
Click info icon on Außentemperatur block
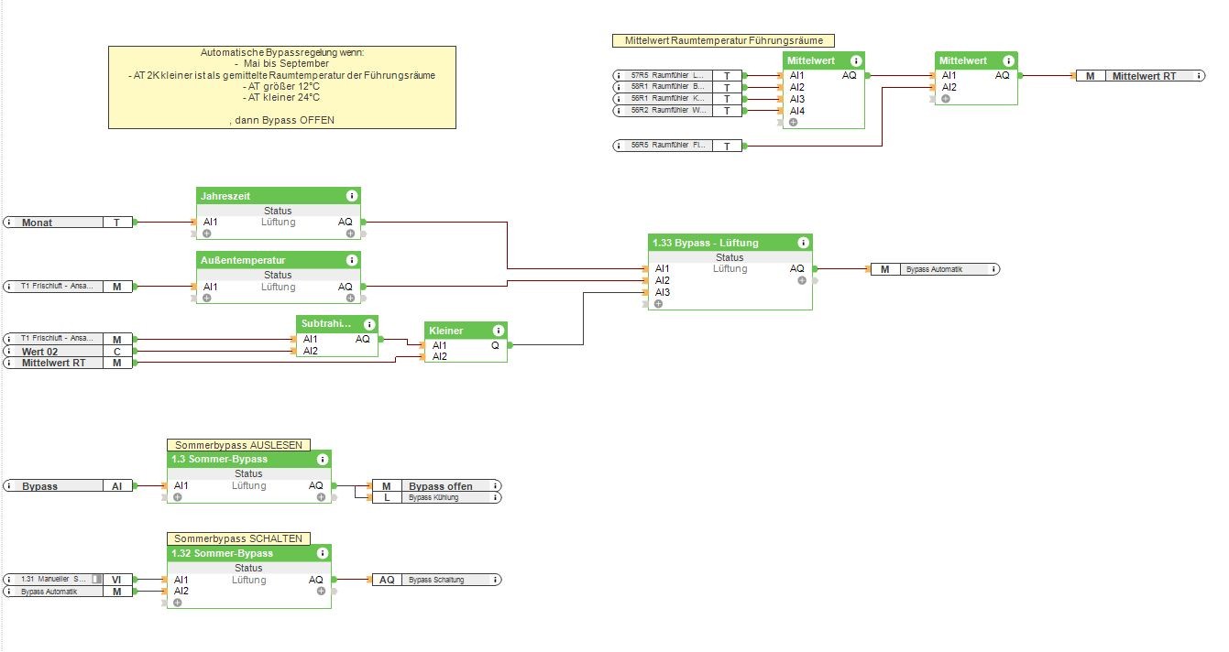click(x=351, y=260)
